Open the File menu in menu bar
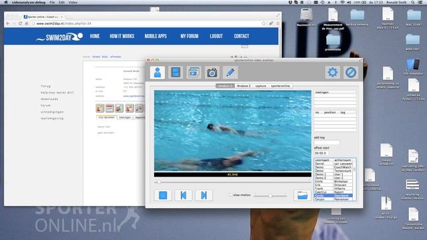Image resolution: width=427 pixels, height=240 pixels. [x=52, y=2]
